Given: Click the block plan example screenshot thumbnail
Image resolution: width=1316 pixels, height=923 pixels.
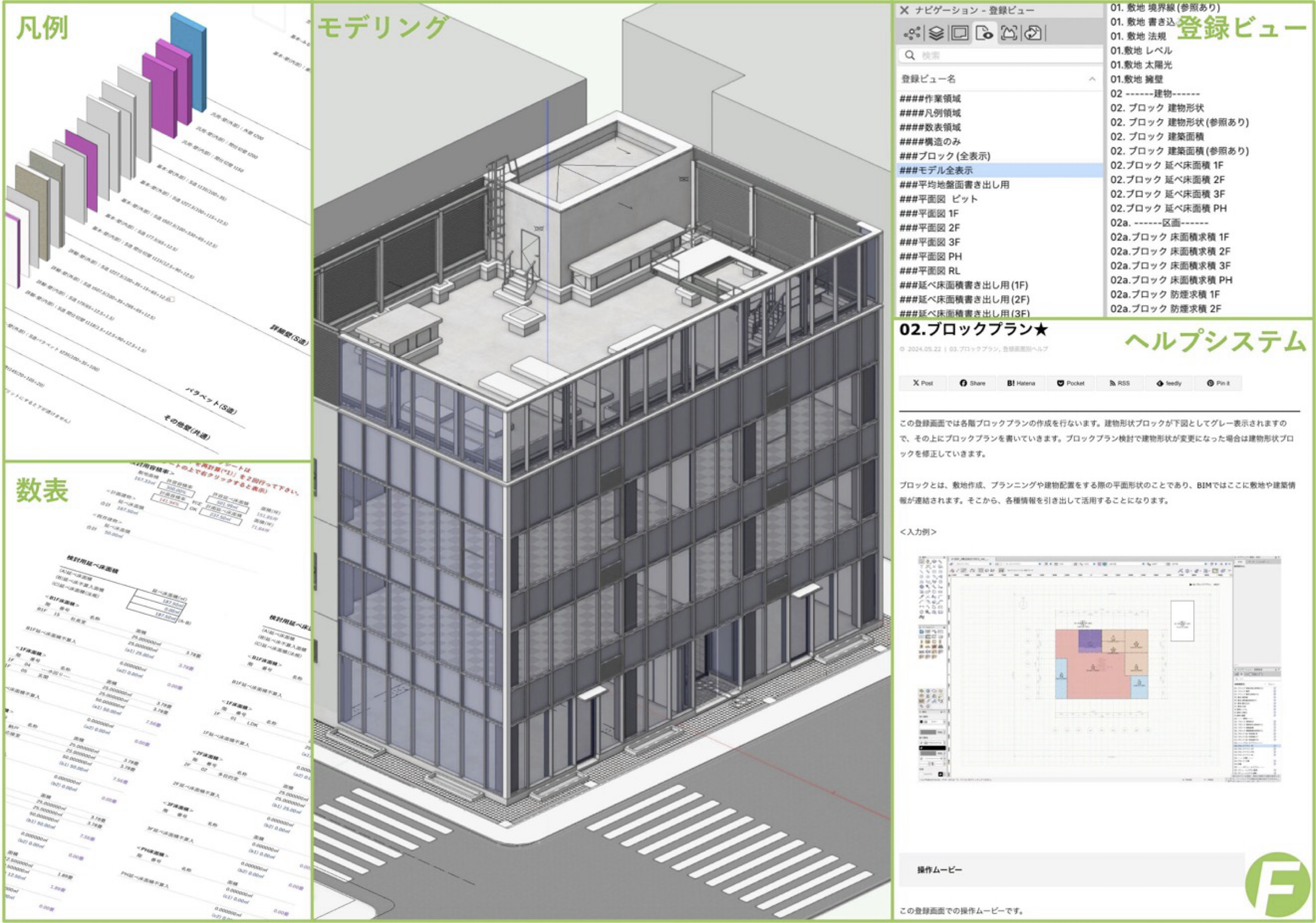Looking at the screenshot, I should [1099, 668].
